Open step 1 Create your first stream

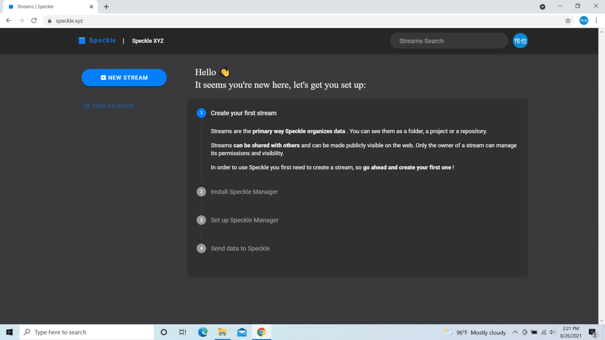tap(244, 113)
